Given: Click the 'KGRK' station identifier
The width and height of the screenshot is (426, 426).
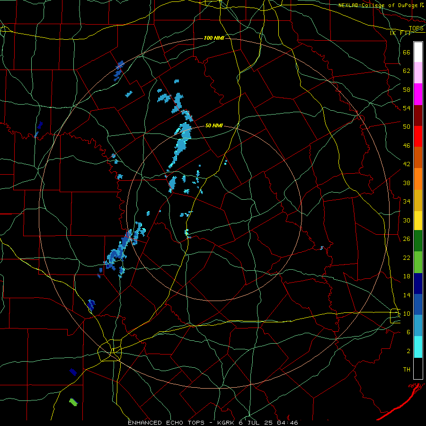Looking at the screenshot, I should point(226,423).
